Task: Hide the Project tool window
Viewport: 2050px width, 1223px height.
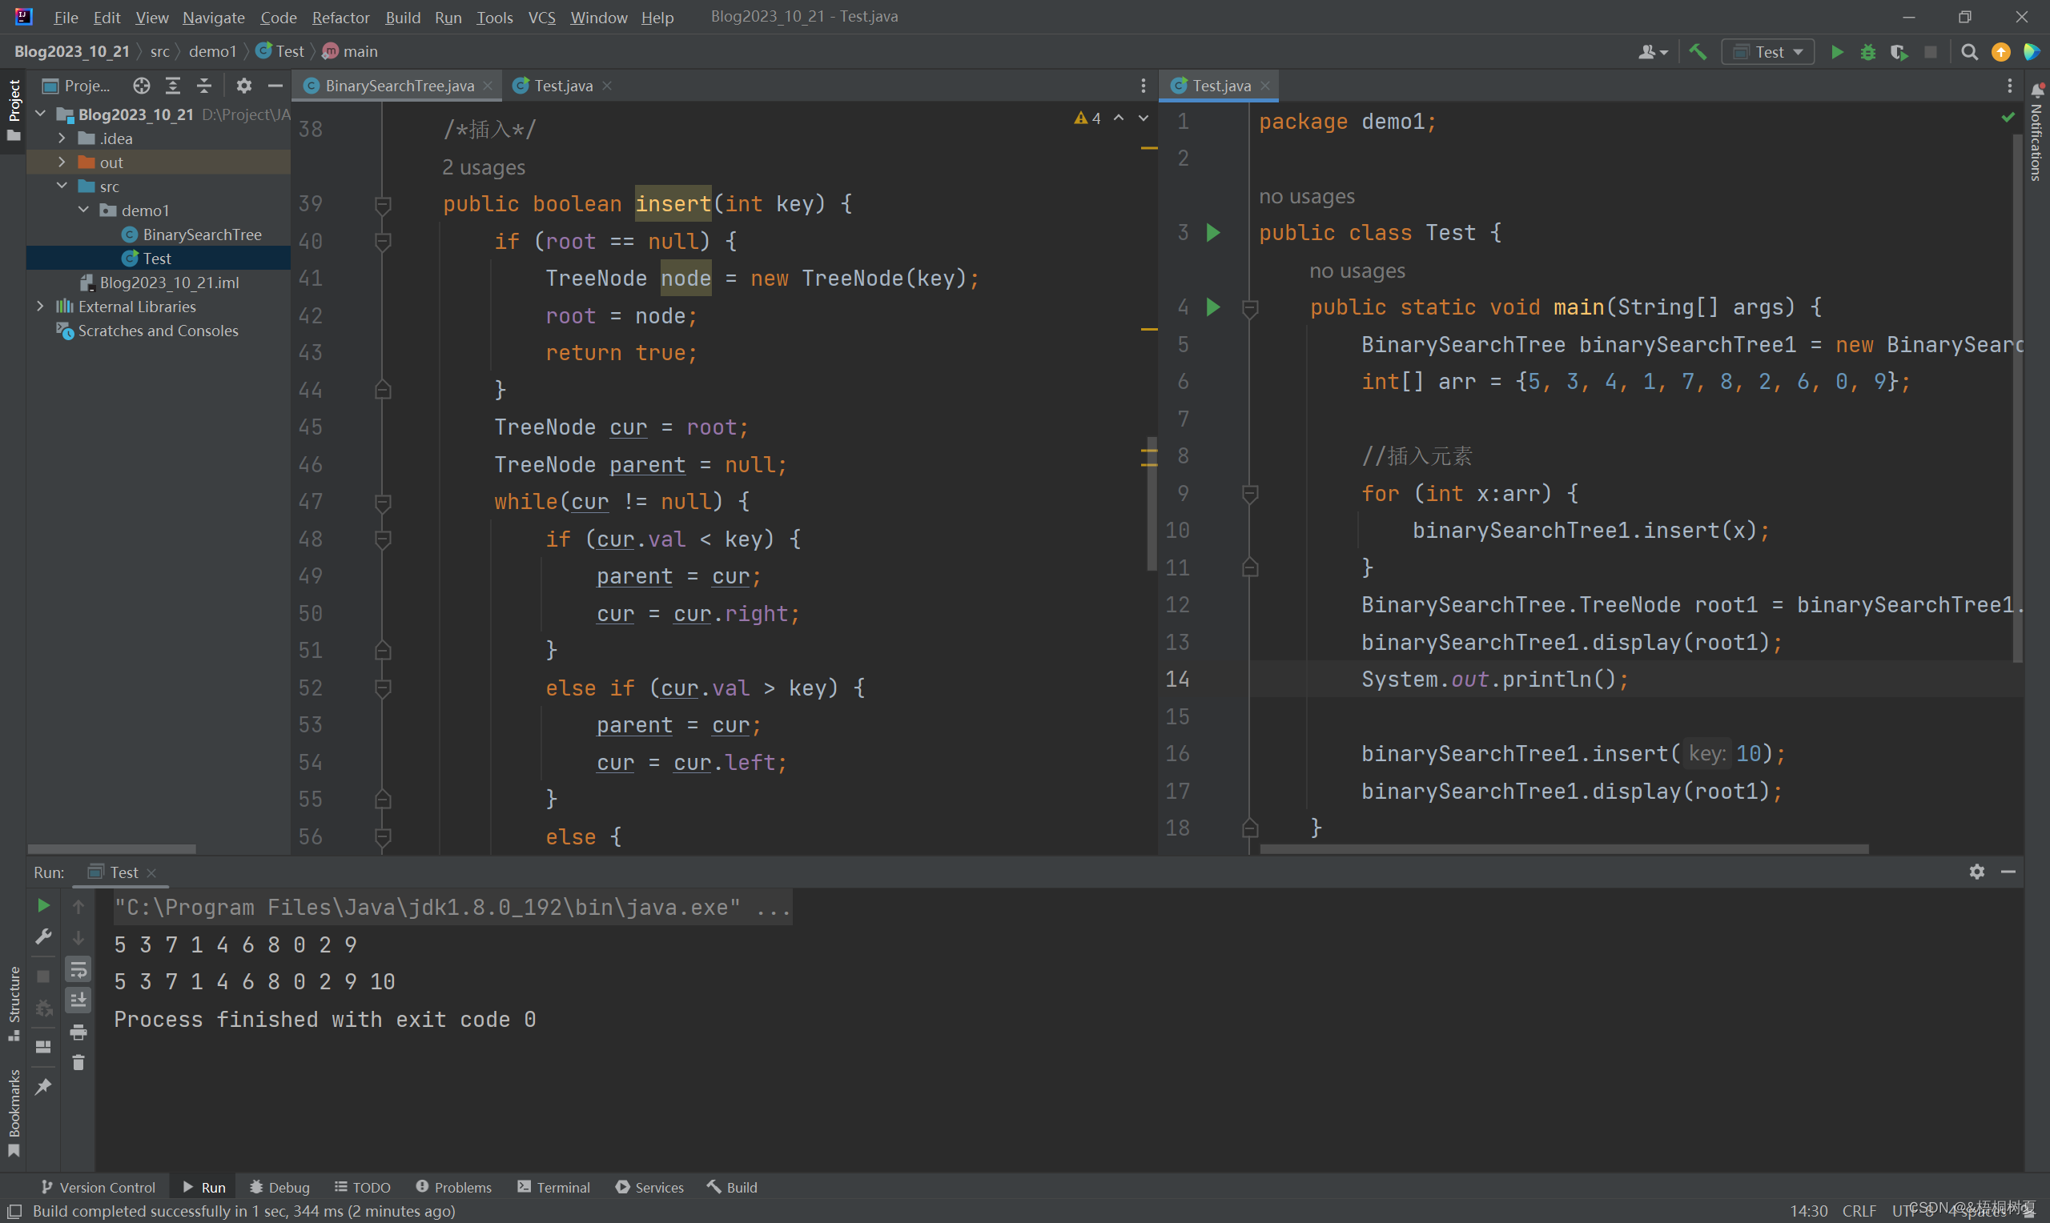Action: tap(275, 86)
